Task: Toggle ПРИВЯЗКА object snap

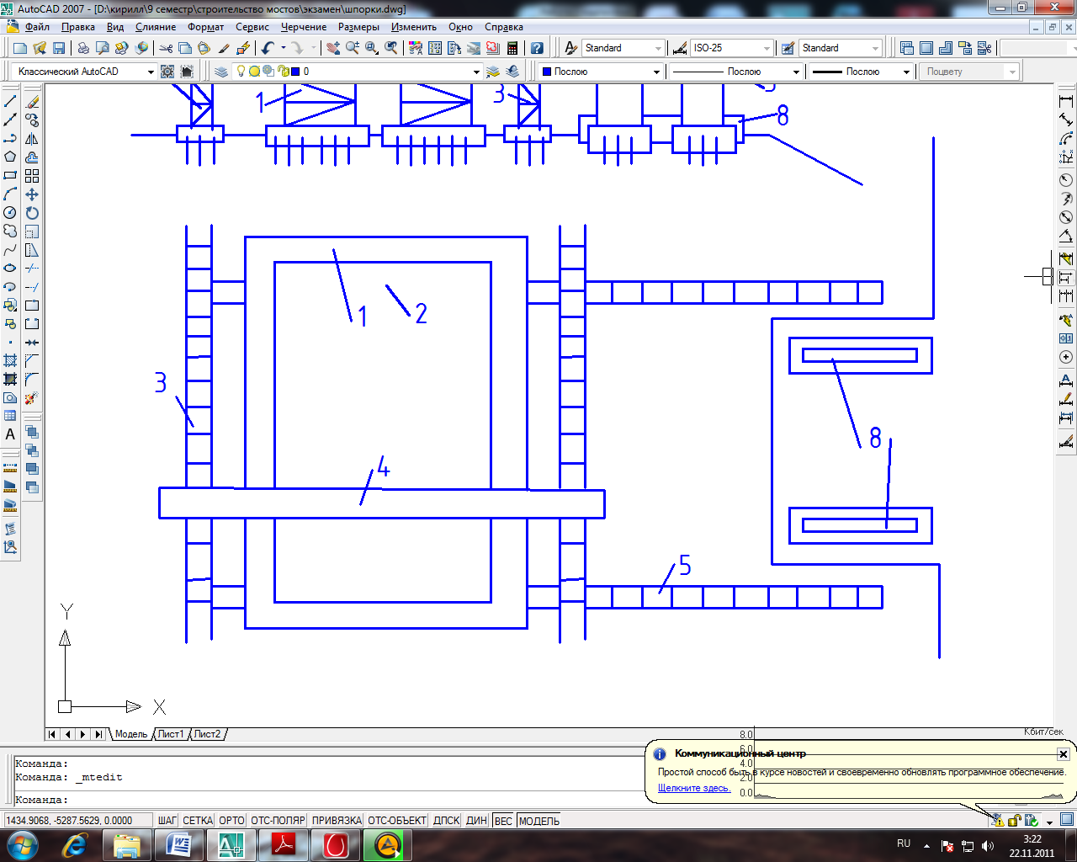Action: click(x=337, y=821)
